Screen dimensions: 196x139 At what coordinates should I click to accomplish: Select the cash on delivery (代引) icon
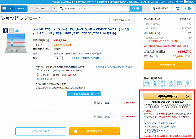pyautogui.click(x=163, y=84)
